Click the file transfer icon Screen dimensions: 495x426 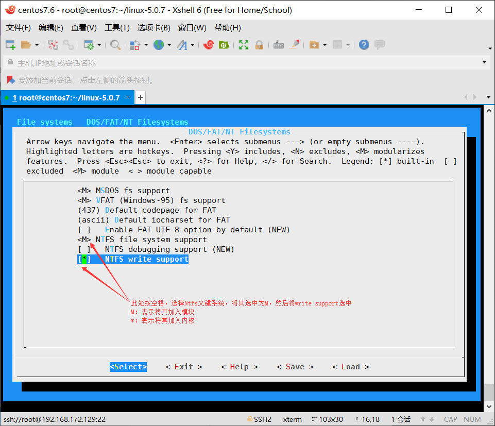[135, 45]
